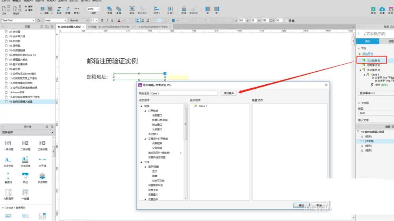The width and height of the screenshot is (394, 221).
Task: Click the inline frame widget icon
Action: [8, 192]
